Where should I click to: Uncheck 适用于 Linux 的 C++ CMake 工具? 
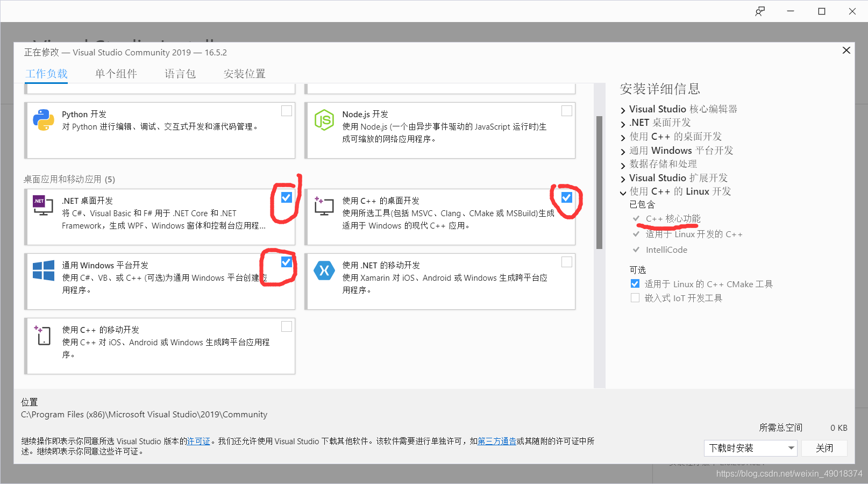[x=635, y=284]
